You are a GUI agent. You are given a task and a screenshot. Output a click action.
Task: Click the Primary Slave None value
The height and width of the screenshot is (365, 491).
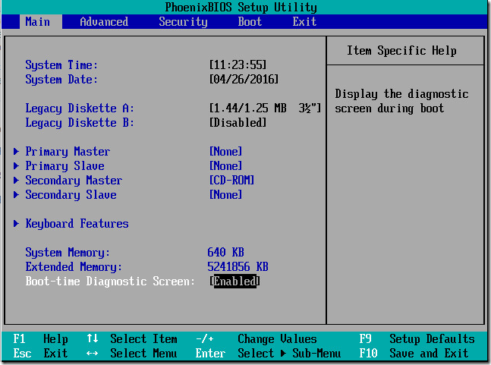(x=226, y=166)
